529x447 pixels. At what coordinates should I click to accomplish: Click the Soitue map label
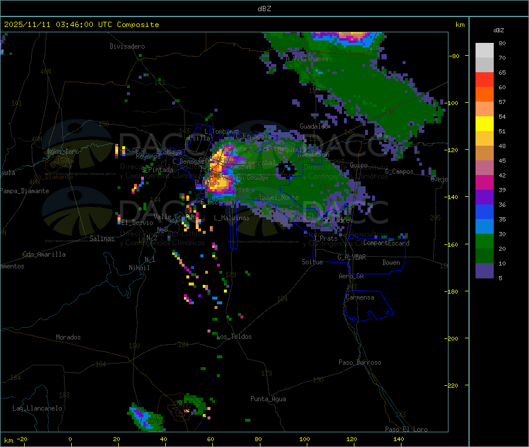click(x=312, y=262)
